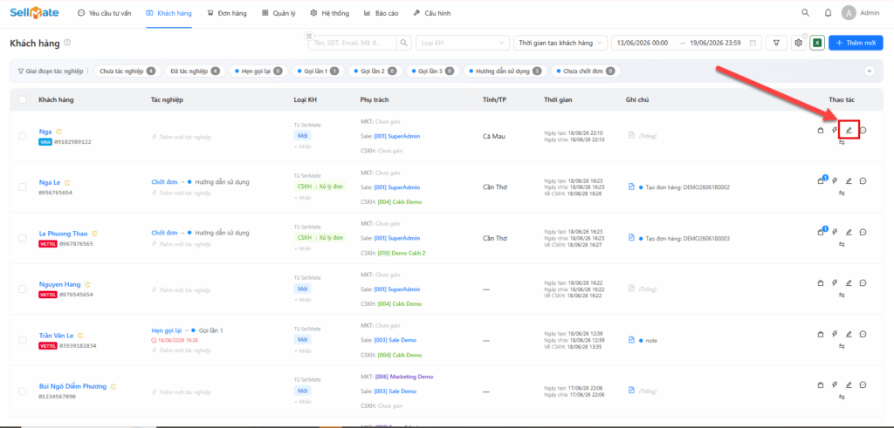Image resolution: width=894 pixels, height=428 pixels.
Task: Open the order box icon for Trần Văn Le
Action: pyautogui.click(x=821, y=334)
